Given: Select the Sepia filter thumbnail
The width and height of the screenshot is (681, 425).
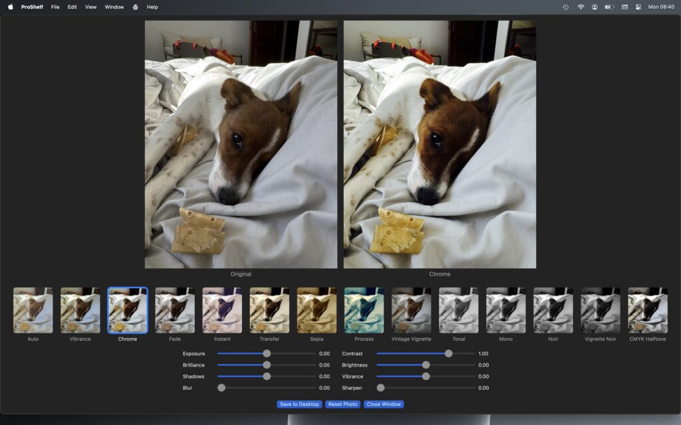Looking at the screenshot, I should pyautogui.click(x=317, y=311).
